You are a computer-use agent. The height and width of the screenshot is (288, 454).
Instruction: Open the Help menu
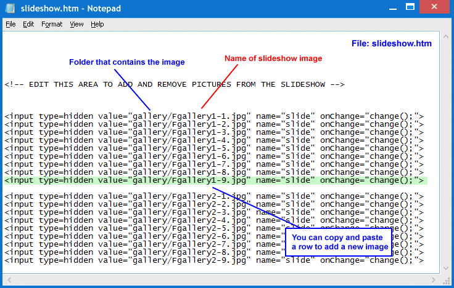tap(97, 24)
